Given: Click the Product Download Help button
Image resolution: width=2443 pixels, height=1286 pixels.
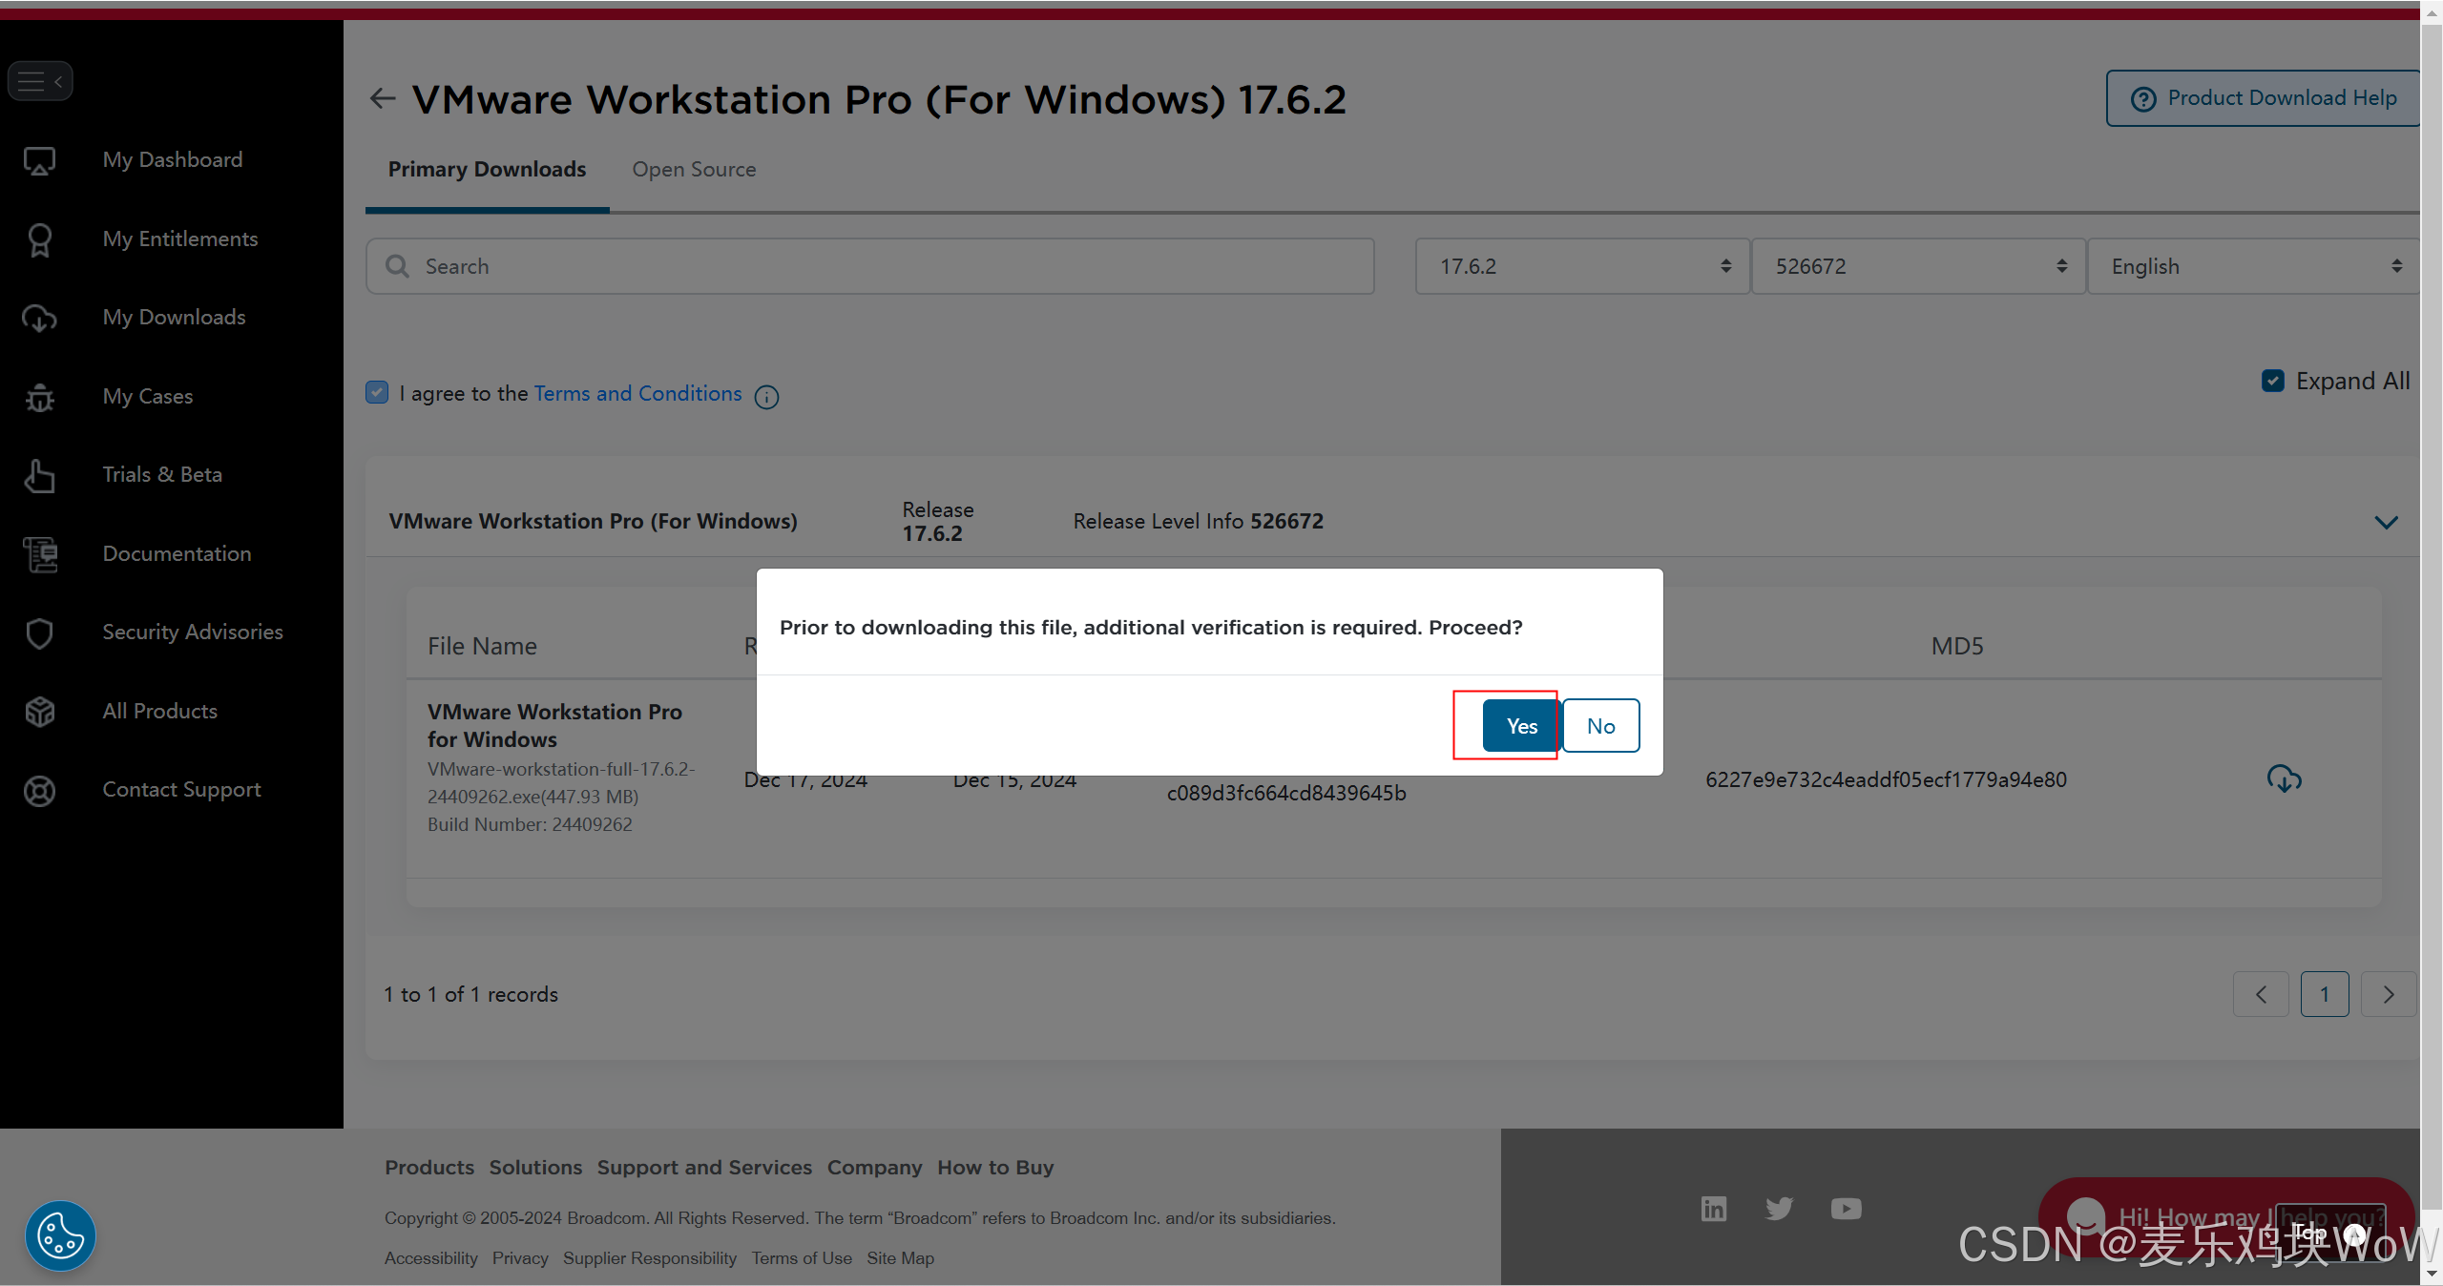Looking at the screenshot, I should 2265,98.
